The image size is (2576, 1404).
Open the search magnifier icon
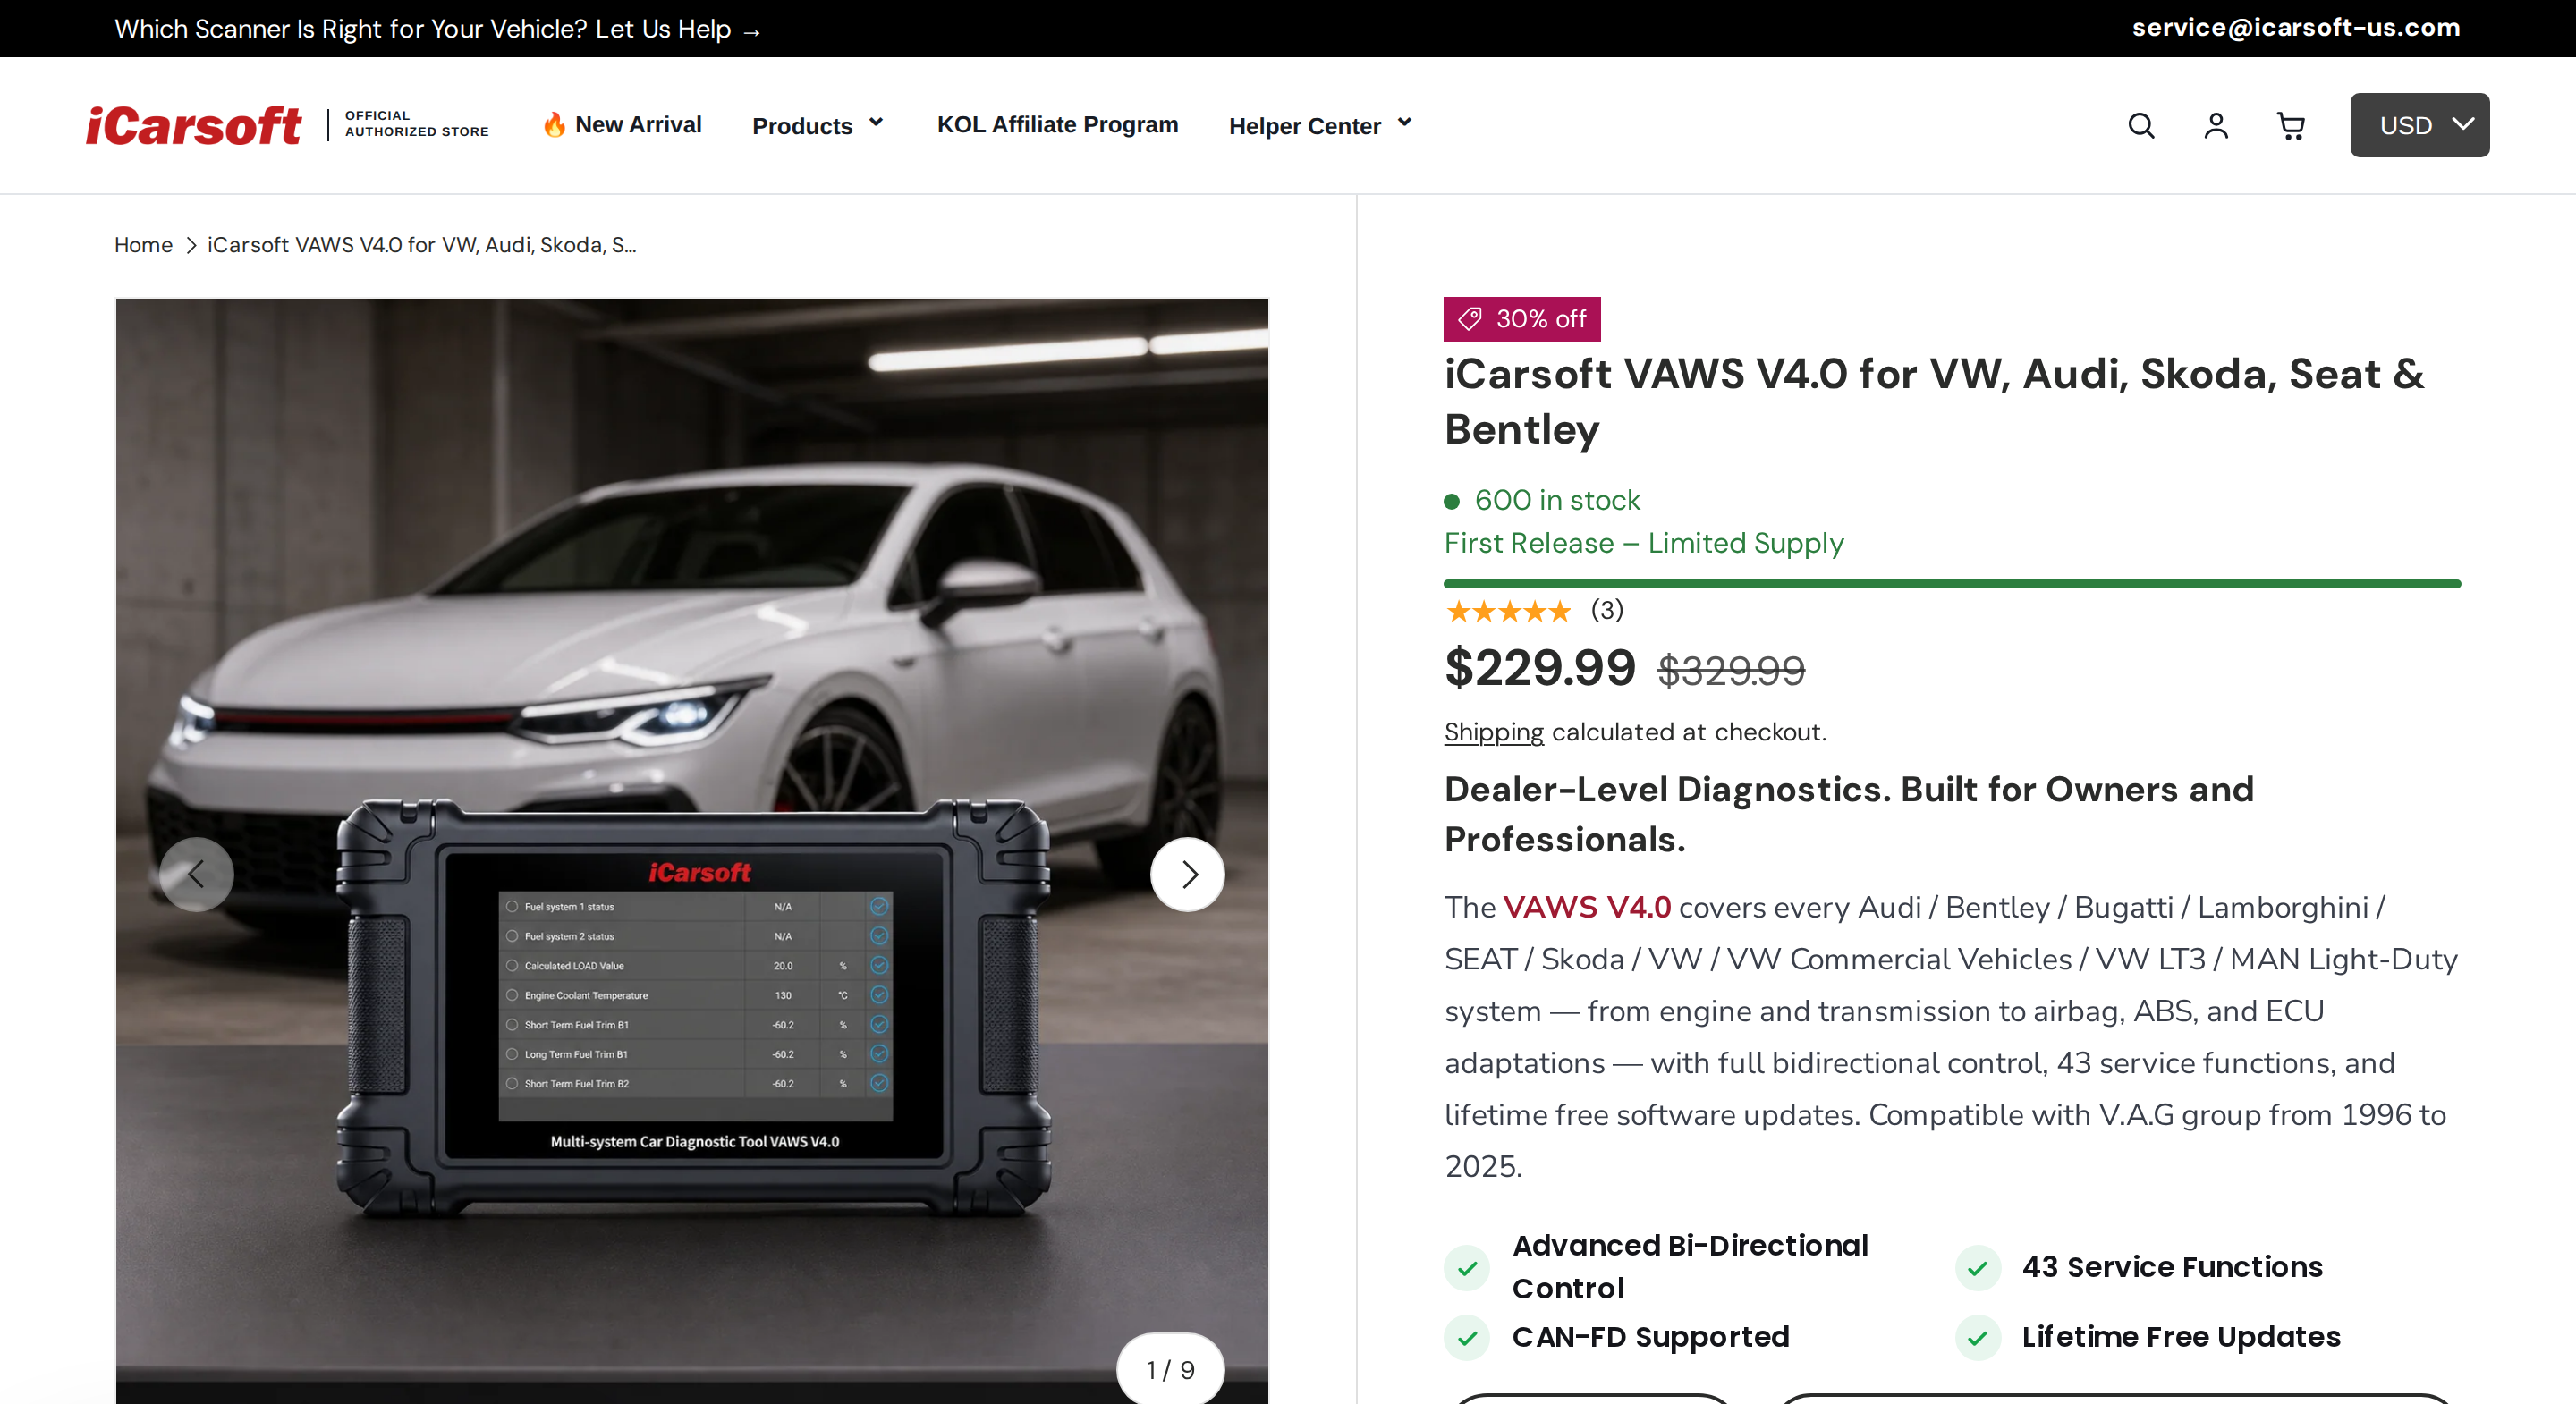coord(2141,125)
